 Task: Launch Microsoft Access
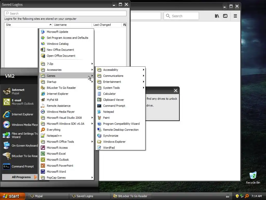click(66, 148)
